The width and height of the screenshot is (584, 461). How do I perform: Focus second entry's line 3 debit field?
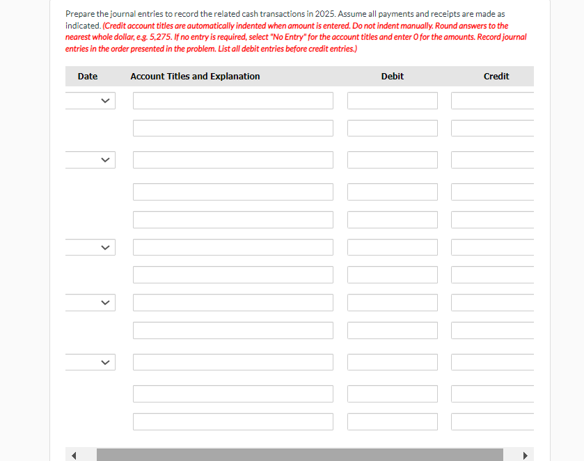[393, 220]
